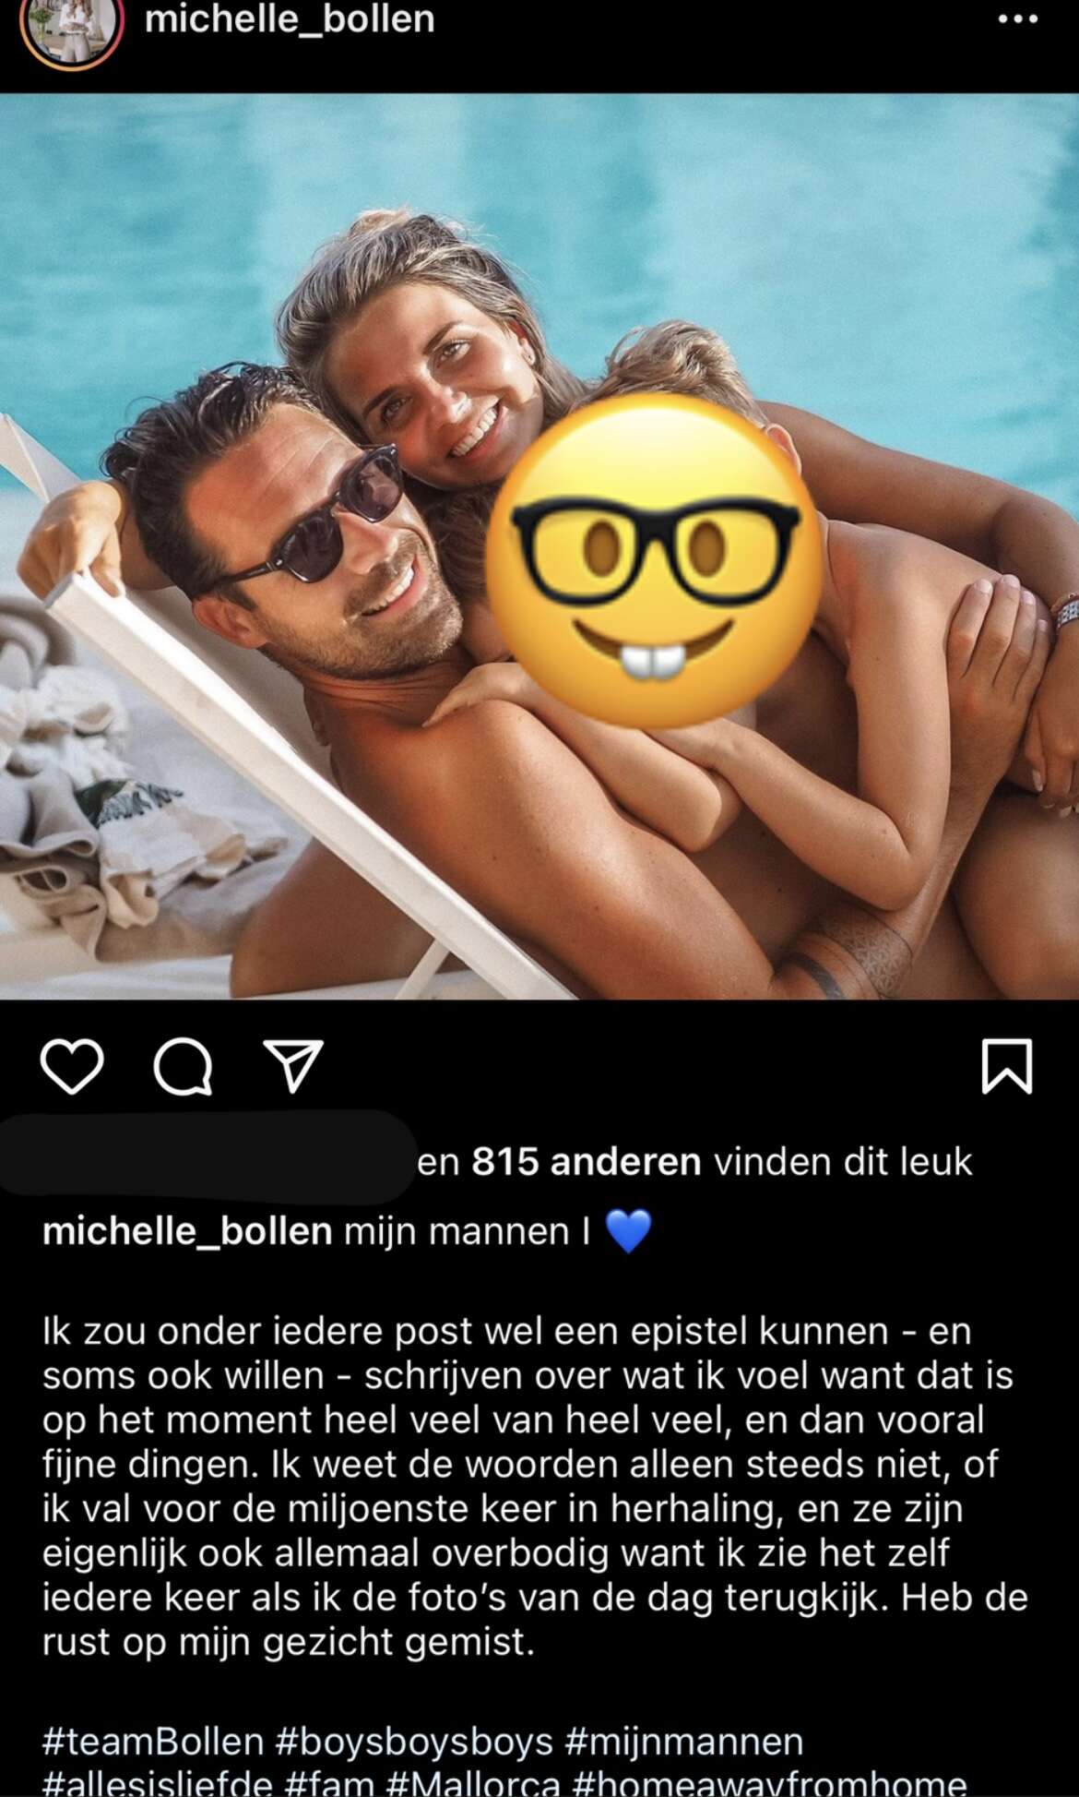Tap michelle_bollen username in header
1079x1797 pixels.
(x=290, y=19)
